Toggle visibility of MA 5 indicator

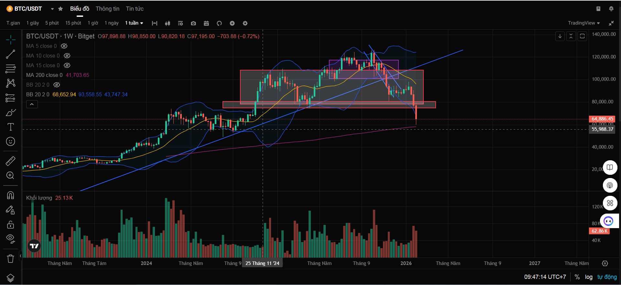[x=64, y=46]
